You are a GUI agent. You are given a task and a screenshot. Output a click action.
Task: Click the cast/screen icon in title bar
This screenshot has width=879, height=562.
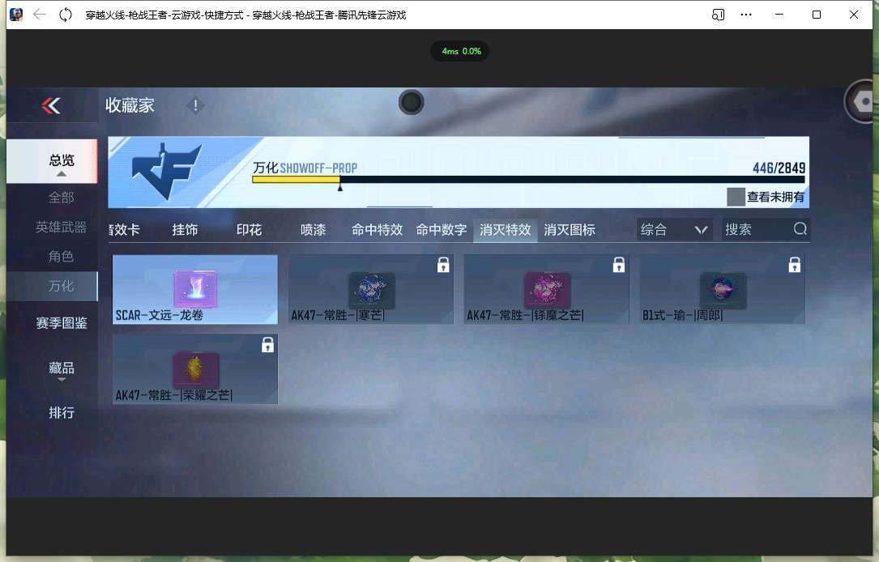tap(718, 15)
